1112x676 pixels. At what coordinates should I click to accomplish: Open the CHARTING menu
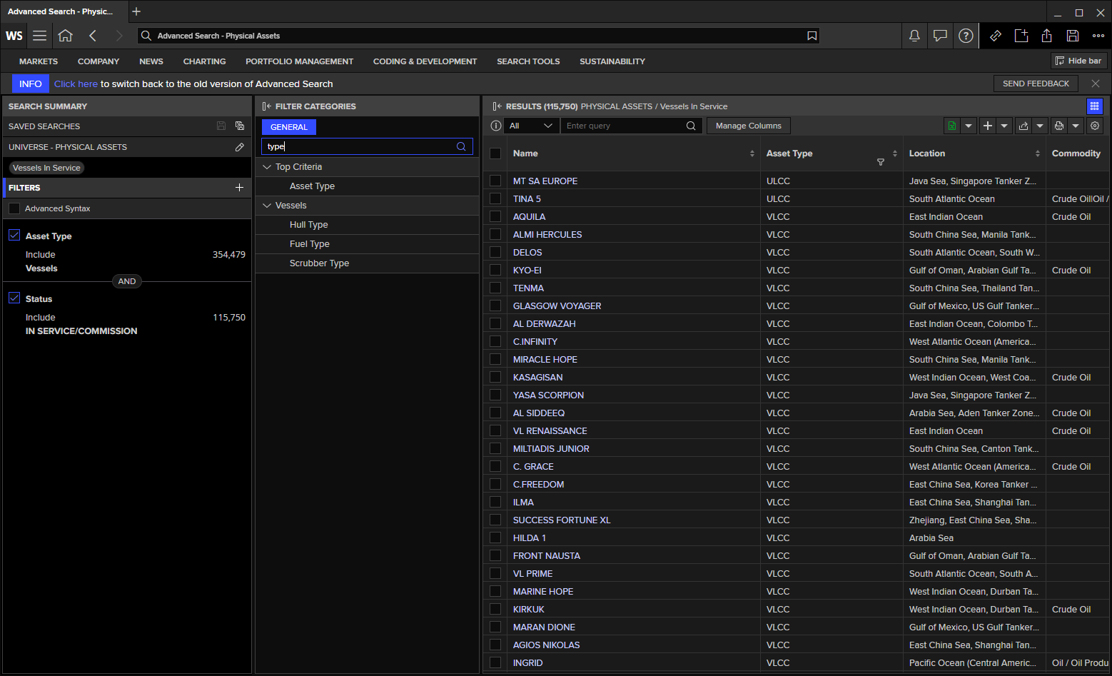[x=204, y=61]
